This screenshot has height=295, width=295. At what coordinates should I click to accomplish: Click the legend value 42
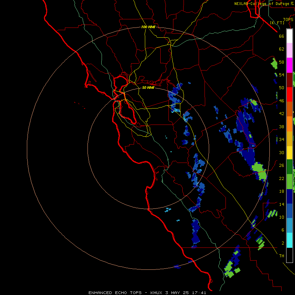tap(282, 114)
